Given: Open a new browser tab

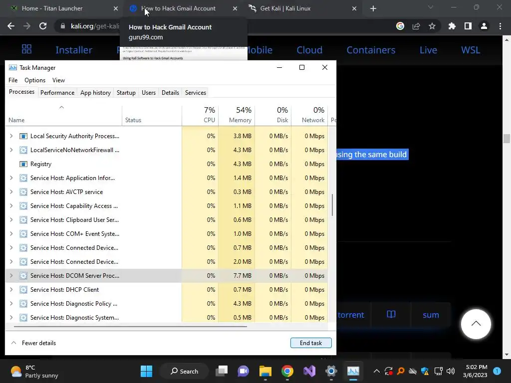Looking at the screenshot, I should pos(373,8).
